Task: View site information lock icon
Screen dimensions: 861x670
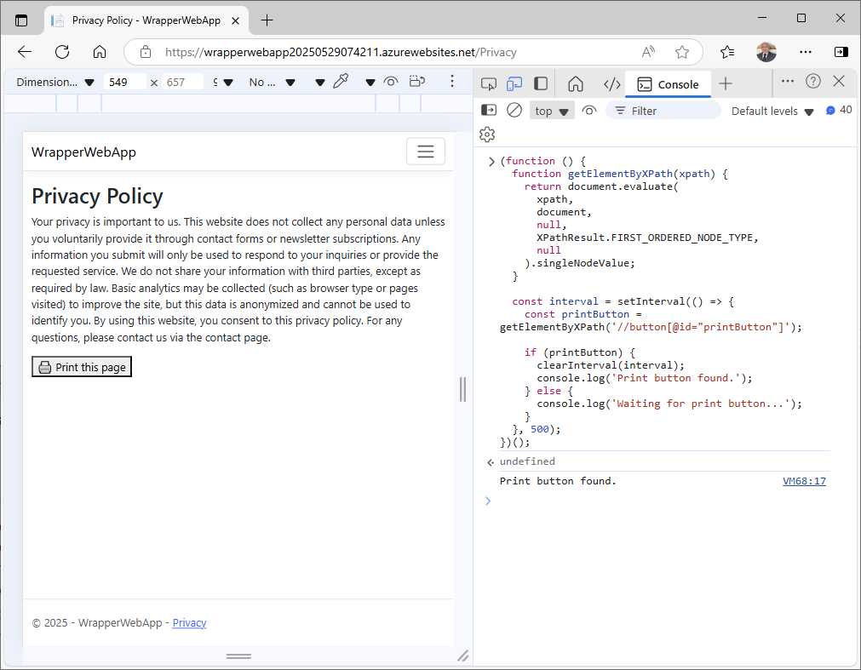Action: [x=146, y=52]
